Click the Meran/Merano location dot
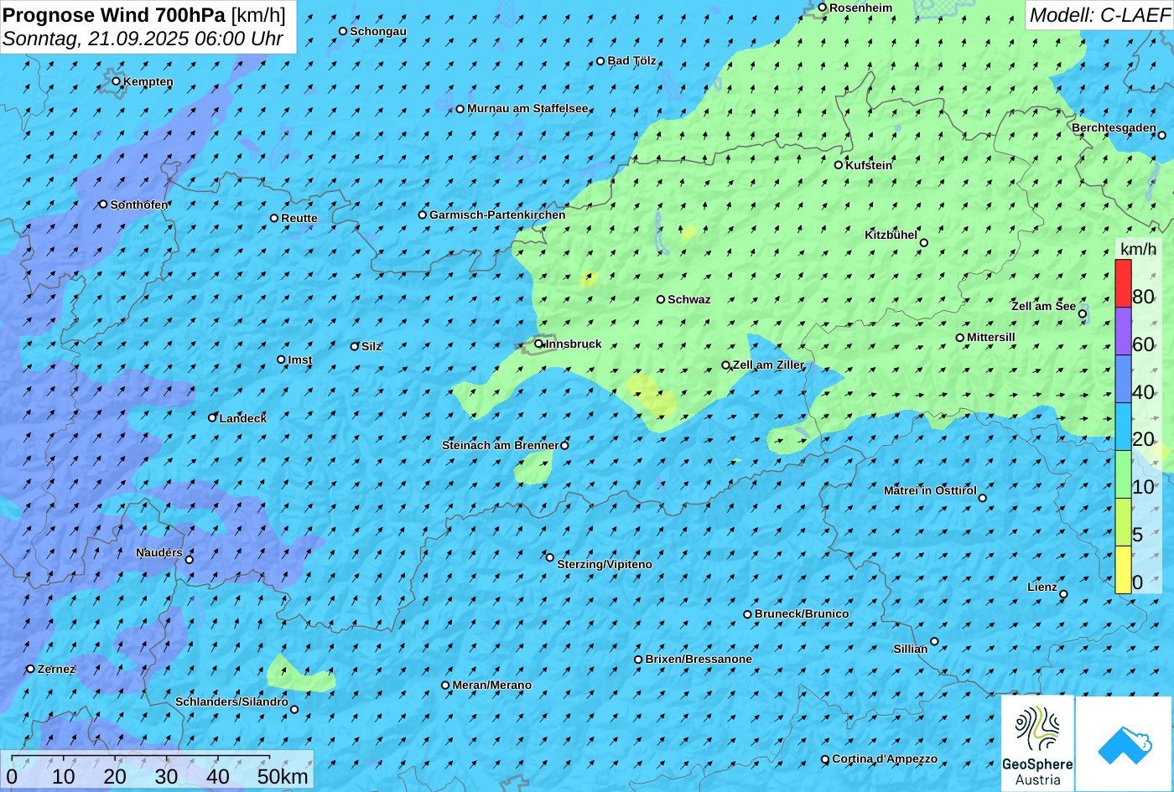 pyautogui.click(x=445, y=685)
